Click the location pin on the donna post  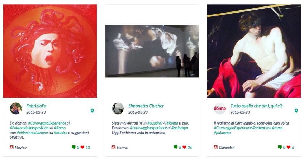296,111
